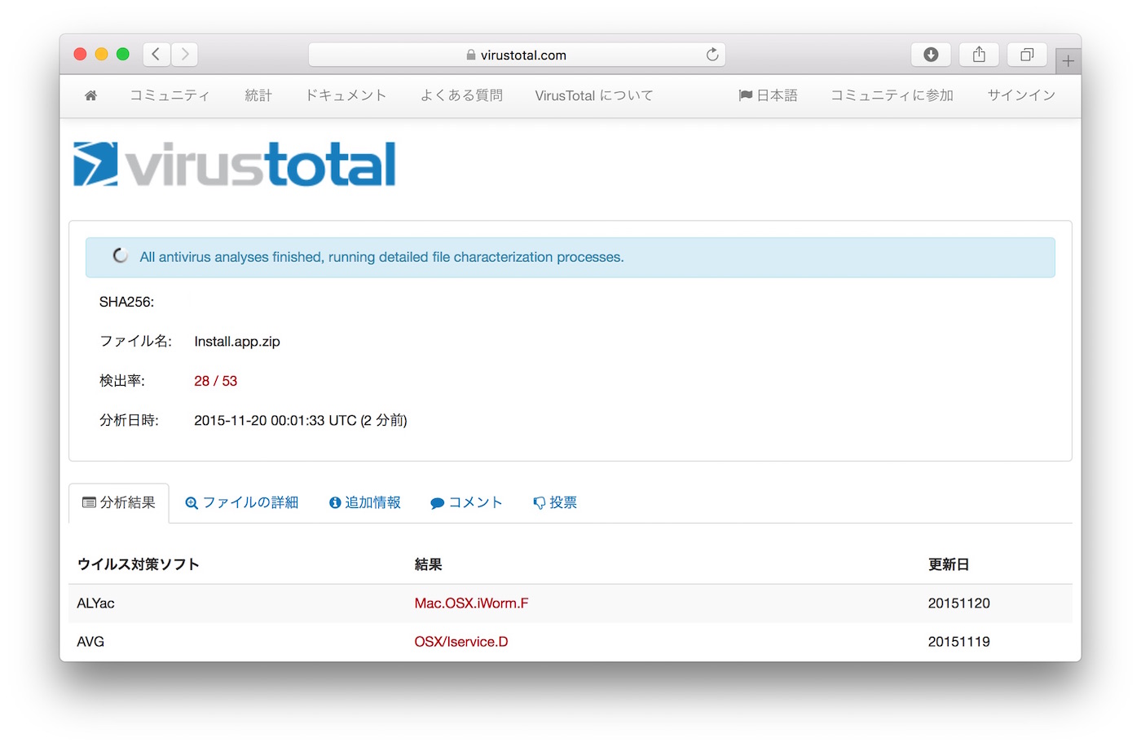Open VirusTotal について in the nav bar
This screenshot has width=1141, height=747.
(594, 95)
